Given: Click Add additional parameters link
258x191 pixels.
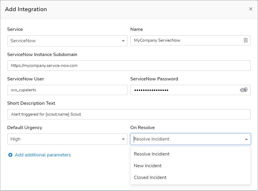Looking at the screenshot, I should click(43, 155).
